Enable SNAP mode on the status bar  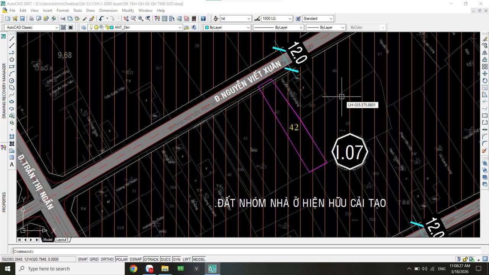coord(82,259)
